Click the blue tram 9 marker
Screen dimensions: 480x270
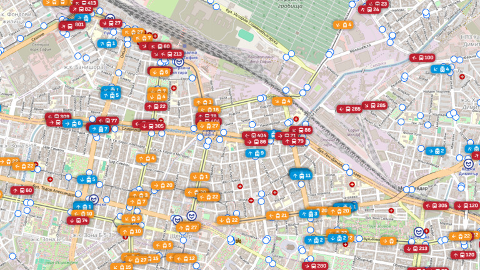pyautogui.click(x=255, y=152)
